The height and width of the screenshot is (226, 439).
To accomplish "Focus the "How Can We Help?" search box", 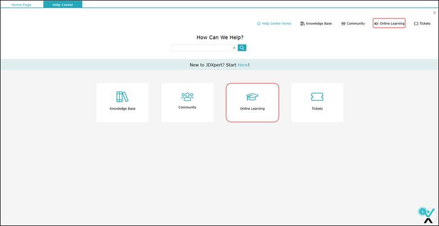I will pos(201,48).
